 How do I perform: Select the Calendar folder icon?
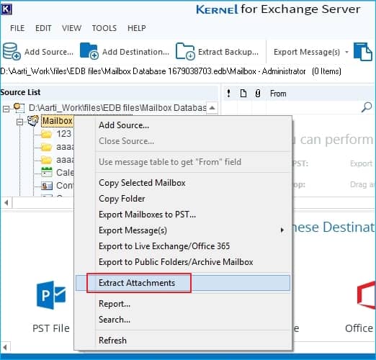(47, 172)
